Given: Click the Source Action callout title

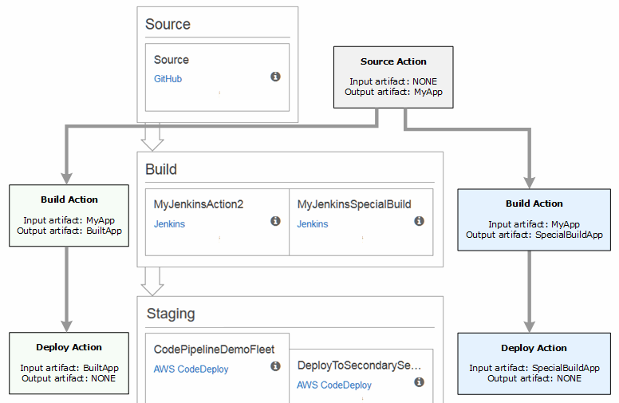Looking at the screenshot, I should pos(393,61).
